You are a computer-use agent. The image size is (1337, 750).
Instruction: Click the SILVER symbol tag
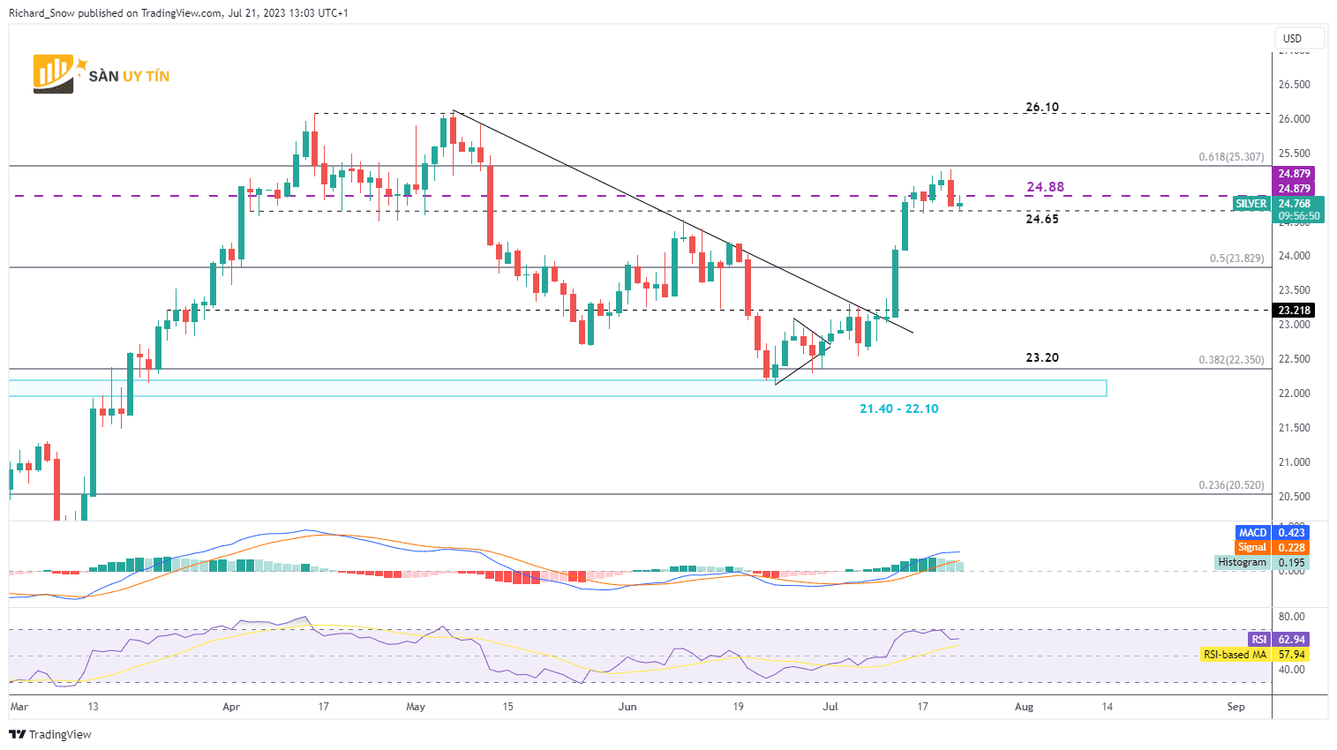pyautogui.click(x=1251, y=204)
